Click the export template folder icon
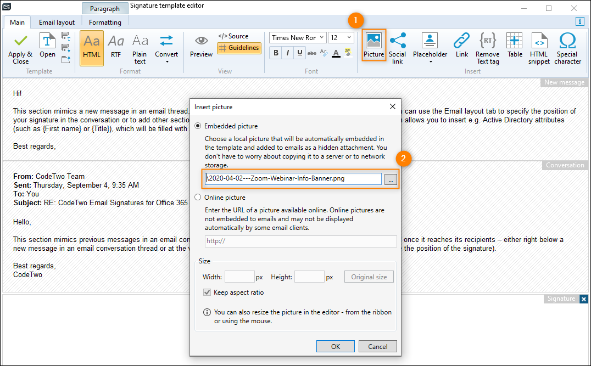 pos(66,59)
